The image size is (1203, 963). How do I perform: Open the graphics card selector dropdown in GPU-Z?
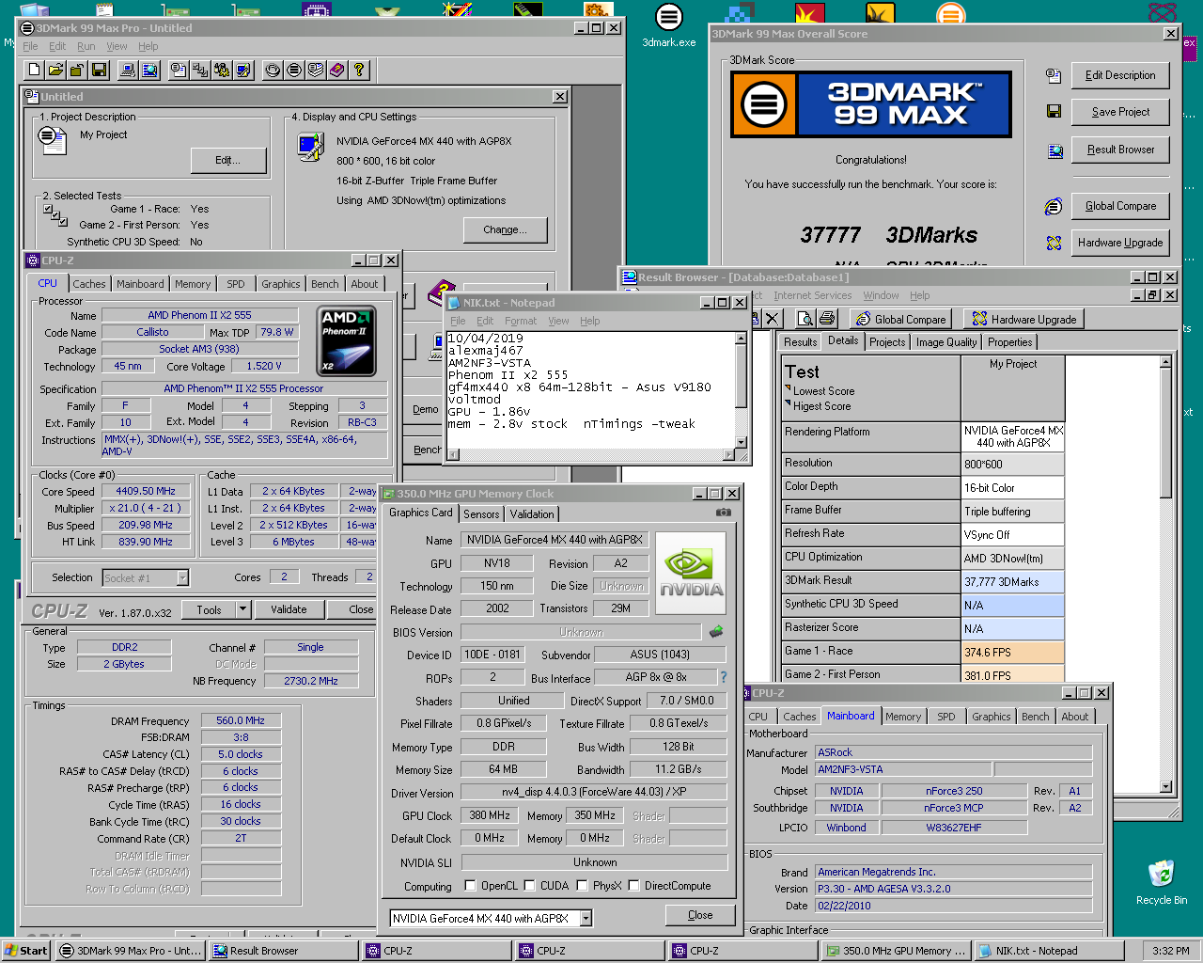point(586,919)
